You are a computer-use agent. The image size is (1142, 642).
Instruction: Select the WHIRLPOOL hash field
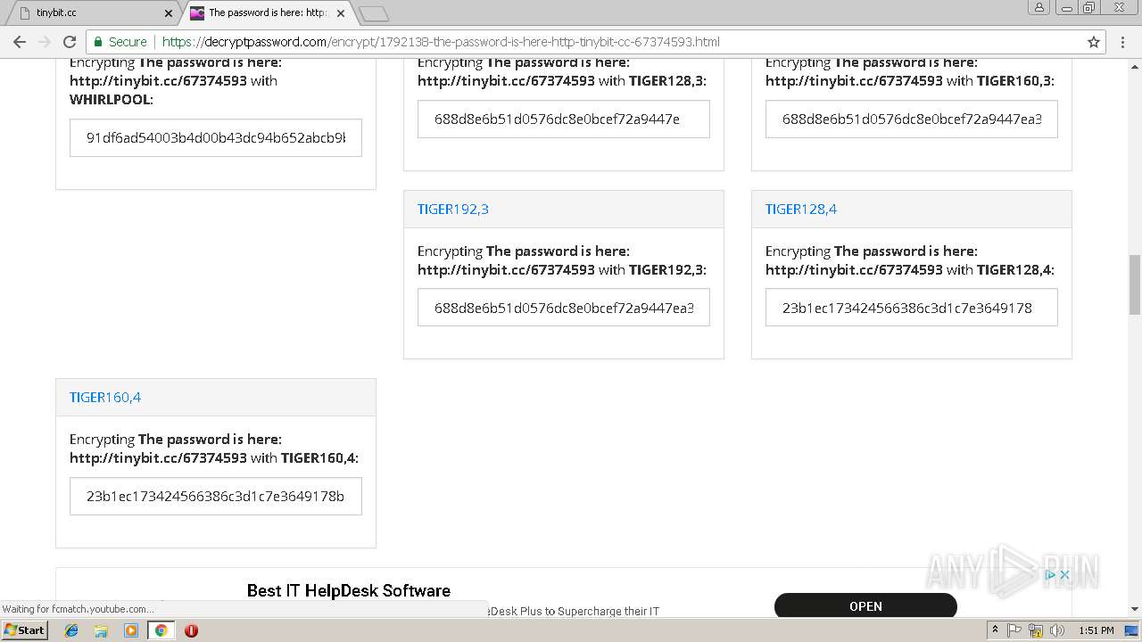click(216, 138)
